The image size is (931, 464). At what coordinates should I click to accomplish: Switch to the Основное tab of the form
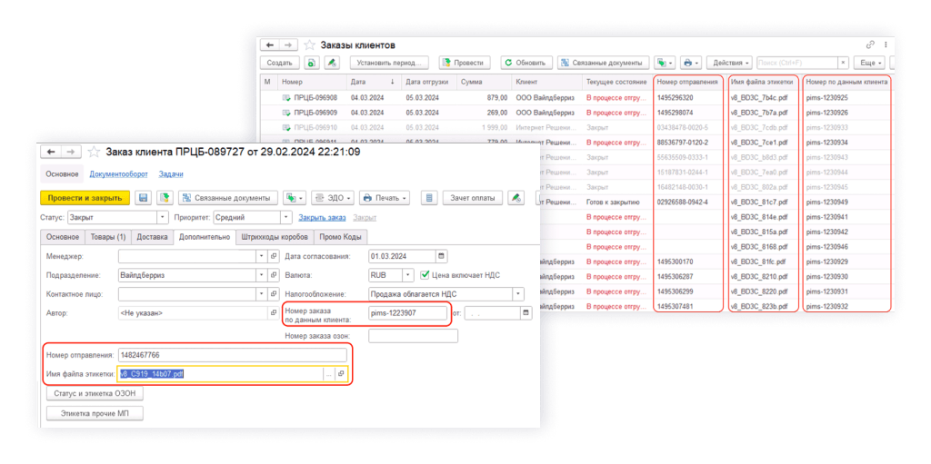coord(63,237)
